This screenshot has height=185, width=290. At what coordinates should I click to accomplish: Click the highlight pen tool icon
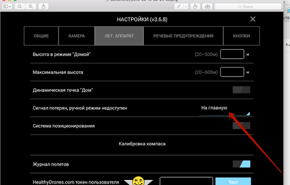[179, 6]
